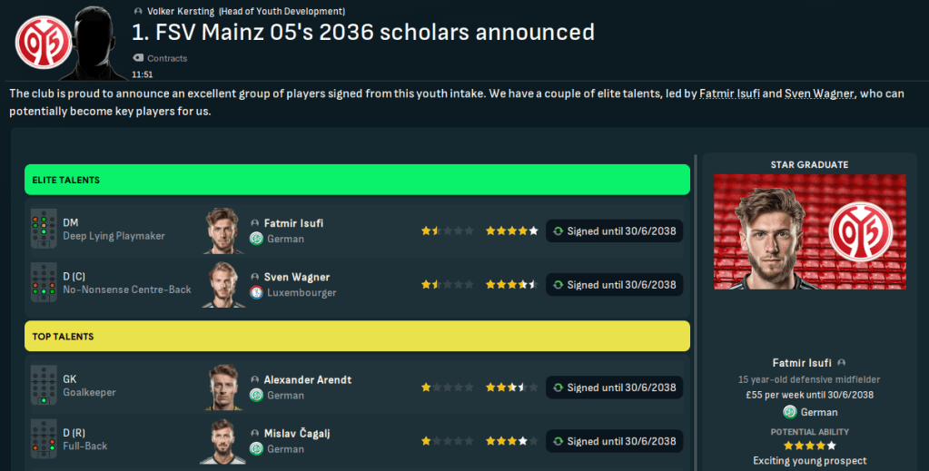
Task: Click Alexander Arendt's goalkeeper position icon
Action: click(41, 388)
